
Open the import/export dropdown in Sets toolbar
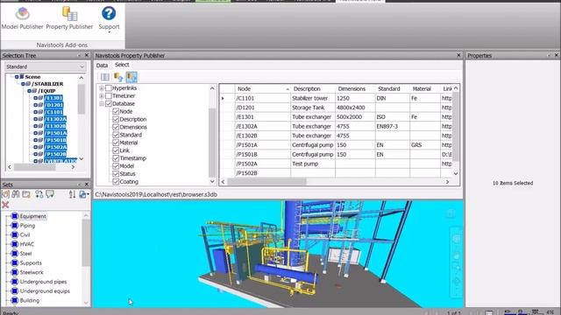pos(84,194)
